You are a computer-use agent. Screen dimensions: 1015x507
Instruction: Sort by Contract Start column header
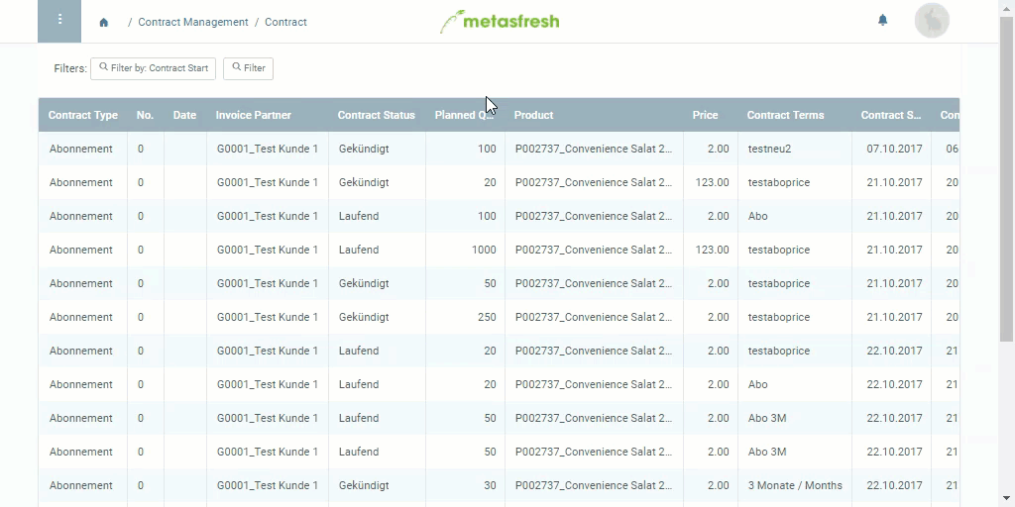(x=891, y=115)
